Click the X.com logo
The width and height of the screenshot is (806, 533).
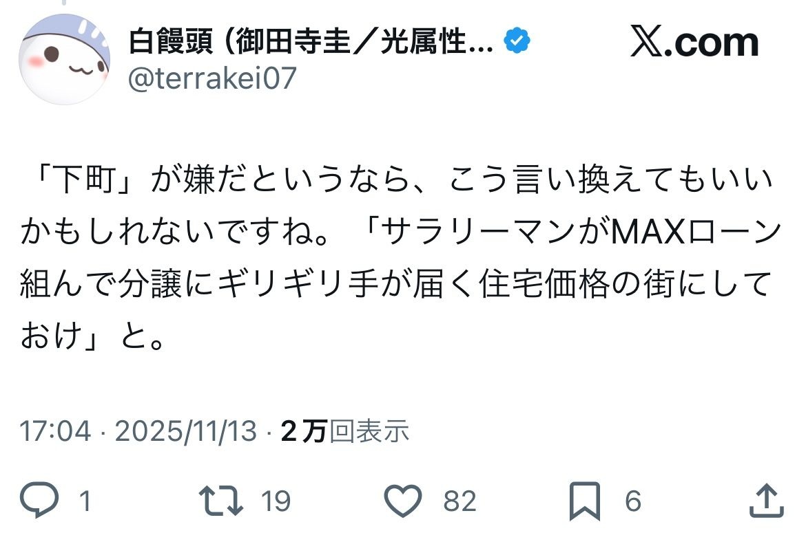tap(694, 43)
